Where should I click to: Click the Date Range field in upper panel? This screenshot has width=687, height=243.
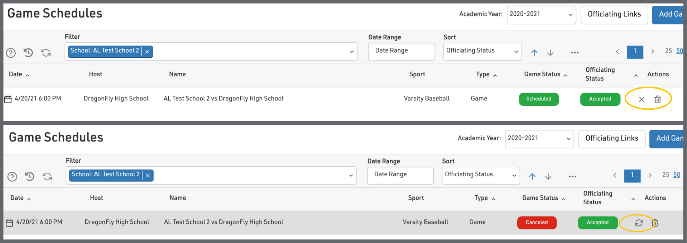401,51
